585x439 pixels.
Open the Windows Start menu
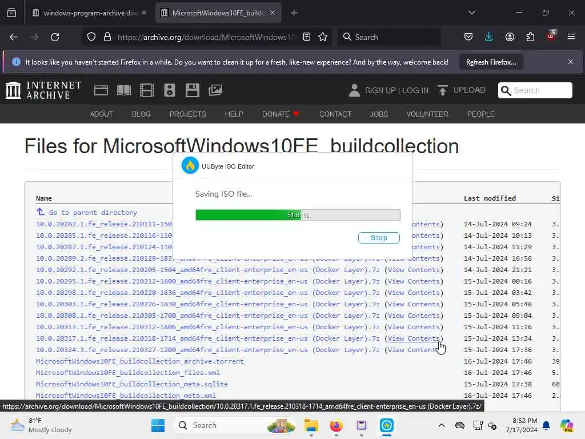point(158,425)
